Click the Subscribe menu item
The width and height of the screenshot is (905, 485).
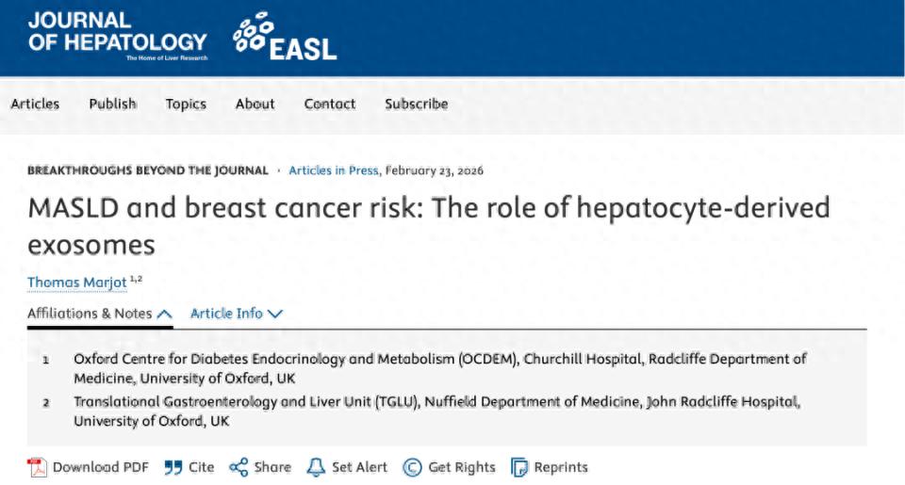(x=416, y=105)
